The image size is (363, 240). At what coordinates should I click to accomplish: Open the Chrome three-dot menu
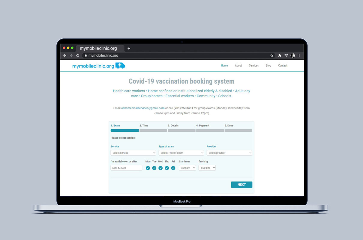click(299, 55)
